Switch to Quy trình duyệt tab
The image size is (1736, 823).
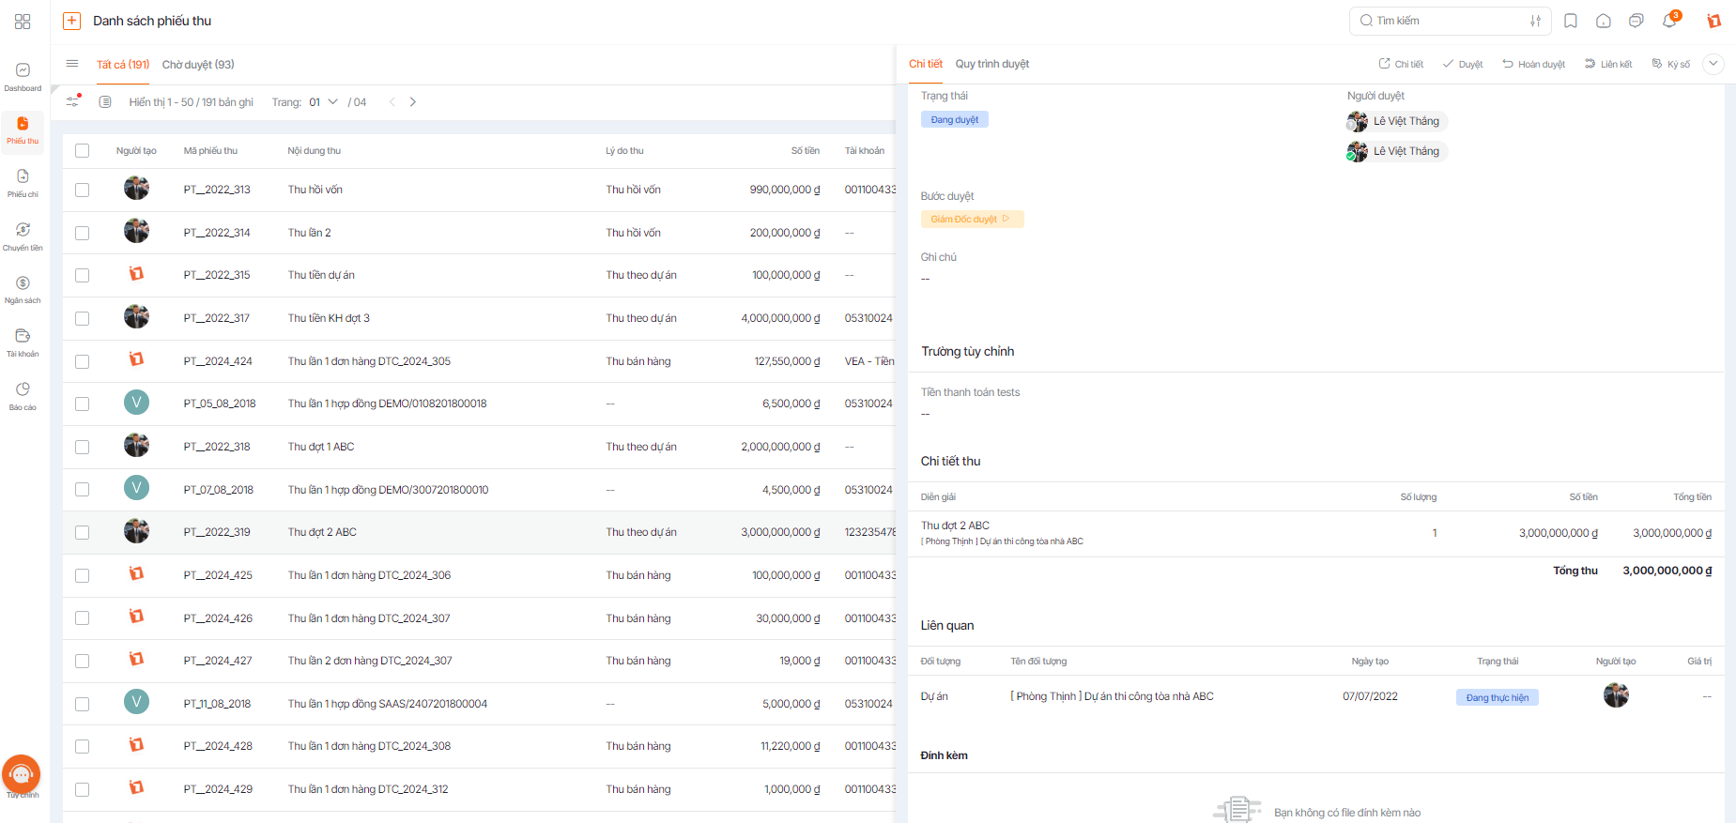click(x=992, y=64)
